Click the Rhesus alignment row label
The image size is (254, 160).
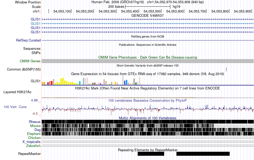pos(35,122)
